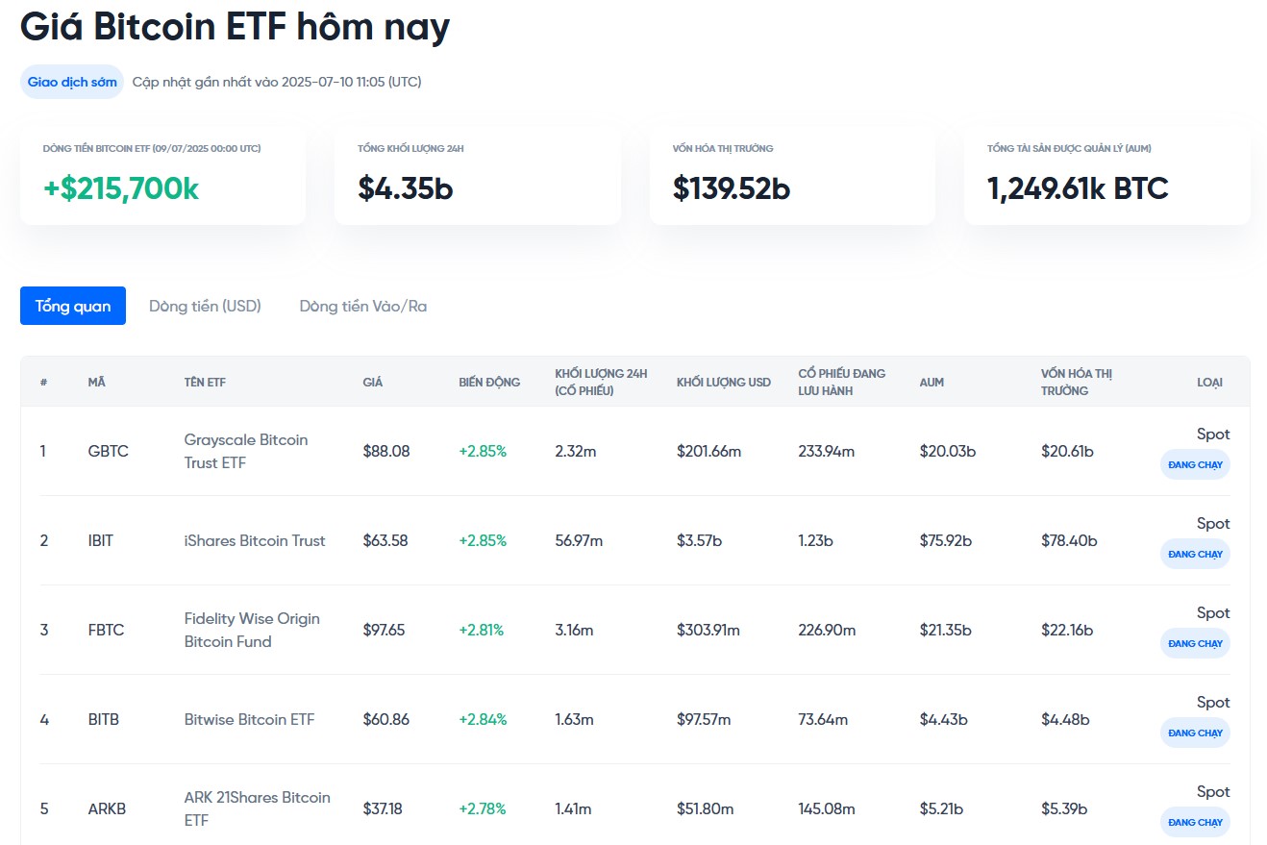This screenshot has height=845, width=1267.
Task: Click the $139.52b market cap value
Action: point(732,188)
